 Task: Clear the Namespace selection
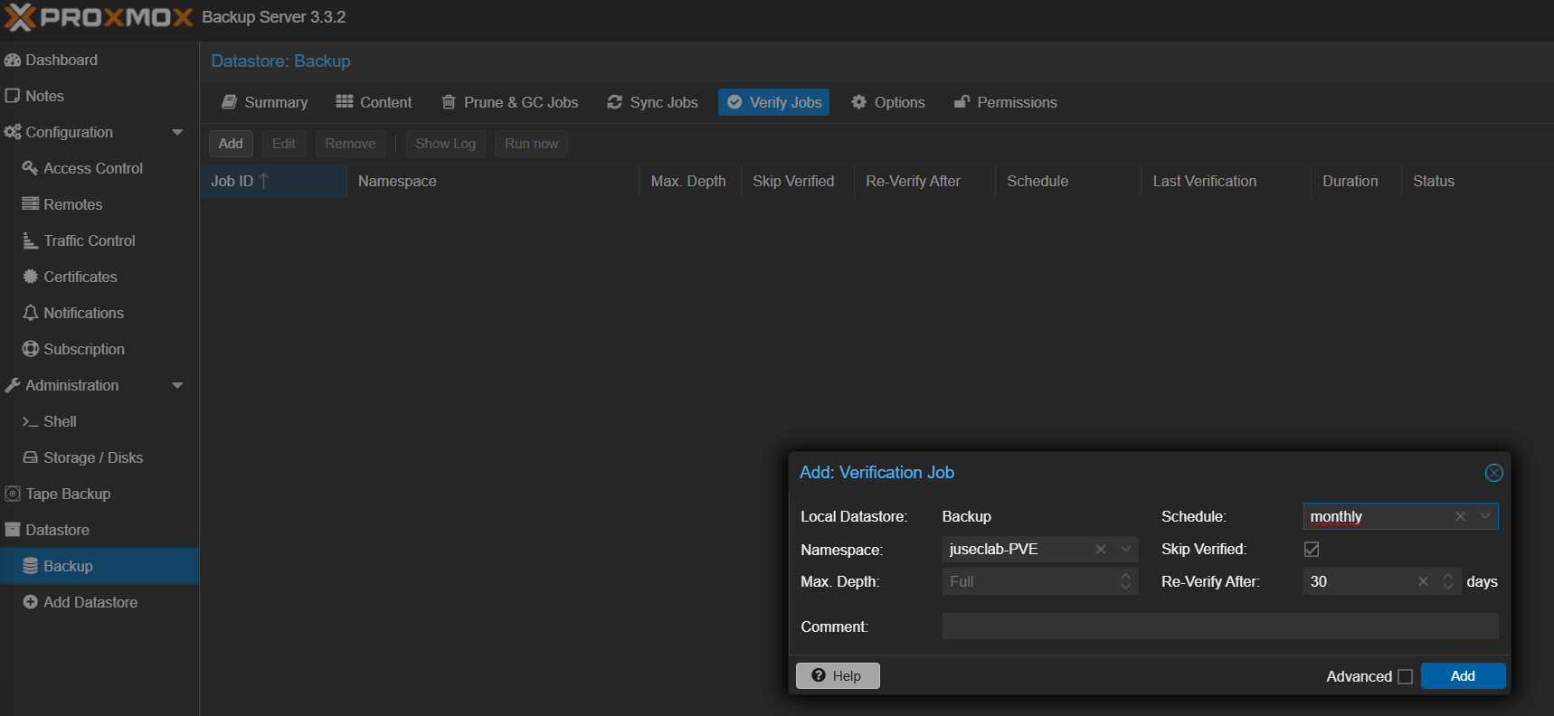(1101, 549)
